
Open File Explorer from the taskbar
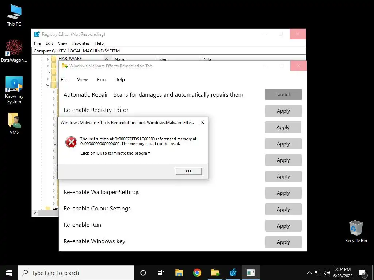pos(179,273)
